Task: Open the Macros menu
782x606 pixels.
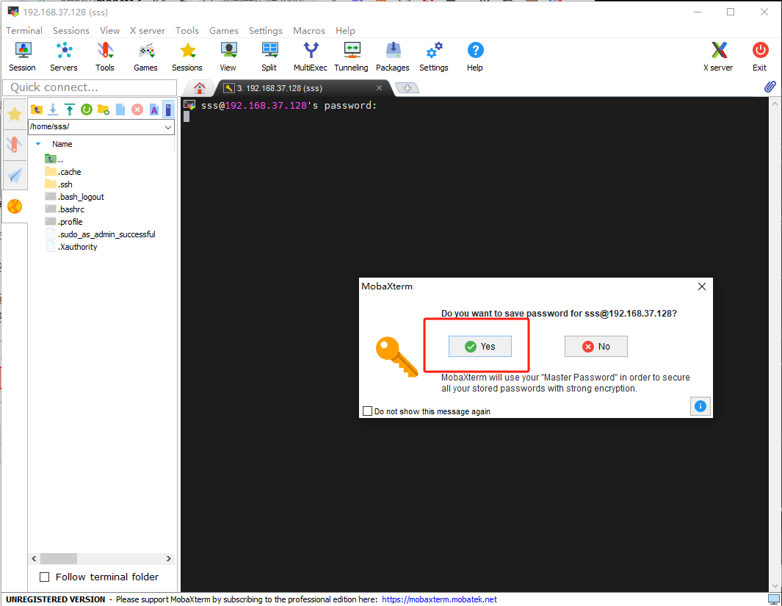Action: pos(308,30)
